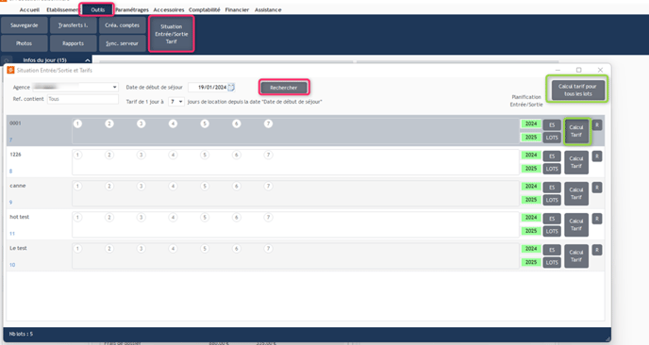
Task: Click Calcul Tarif for lot 1226
Action: [x=576, y=162]
